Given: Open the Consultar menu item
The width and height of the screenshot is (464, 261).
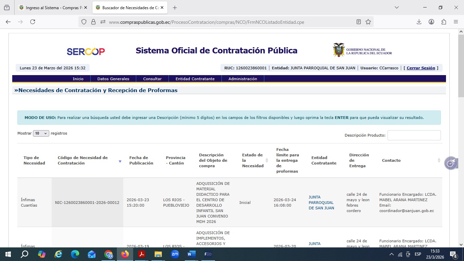Looking at the screenshot, I should click(x=152, y=79).
